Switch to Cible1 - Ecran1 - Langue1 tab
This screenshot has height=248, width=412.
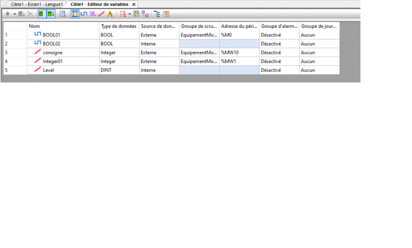37,4
